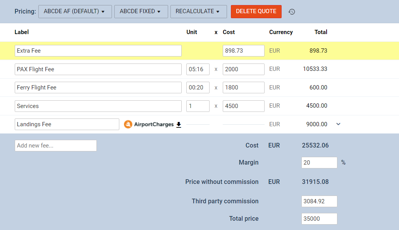Click the Margin label
Viewport: 399px width, 230px height.
[249, 162]
